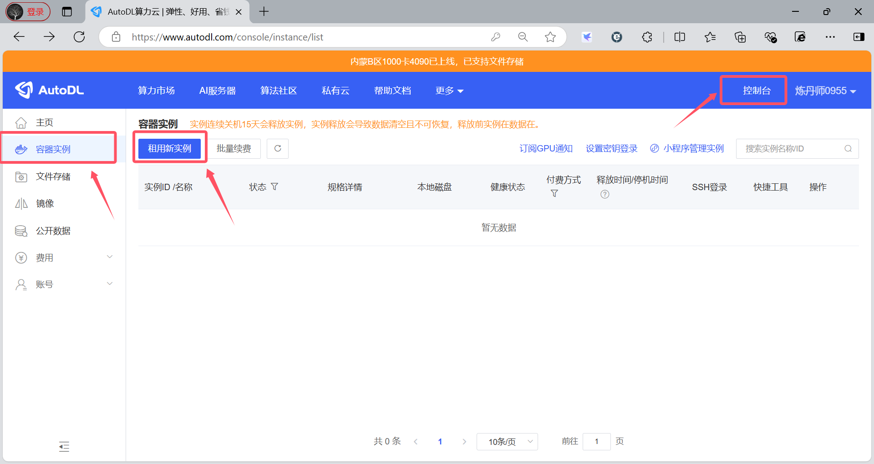
Task: Filter instances by status funnel icon
Action: pyautogui.click(x=274, y=187)
